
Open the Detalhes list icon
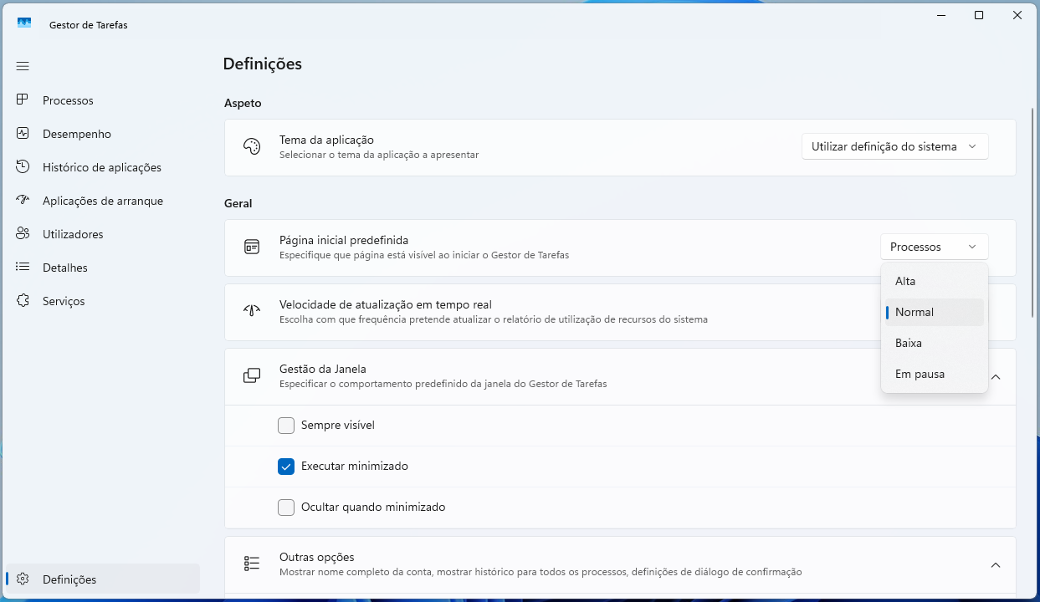point(23,267)
